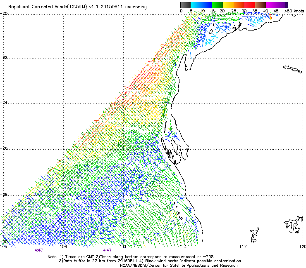The image size is (306, 268).
Task: Select the orange 25-30 knots legend swatch
Action: [x=239, y=5]
